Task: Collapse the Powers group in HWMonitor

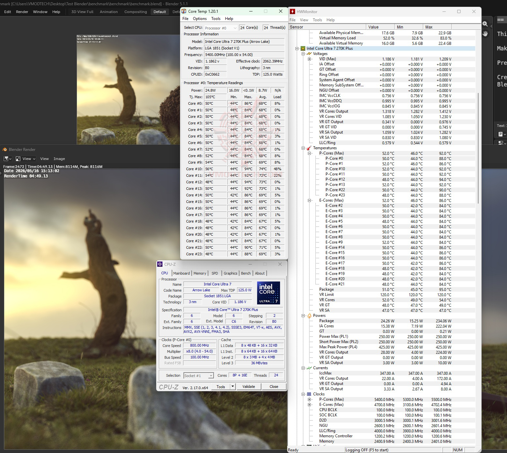Action: (x=303, y=316)
